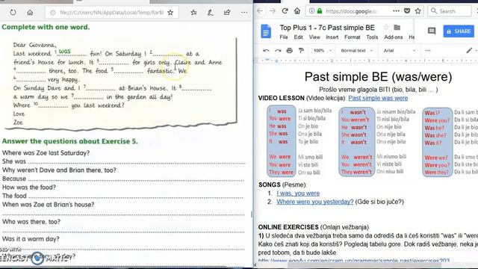478x269 pixels.
Task: Click the document title Top Plus 1 - 7c
Action: [327, 28]
